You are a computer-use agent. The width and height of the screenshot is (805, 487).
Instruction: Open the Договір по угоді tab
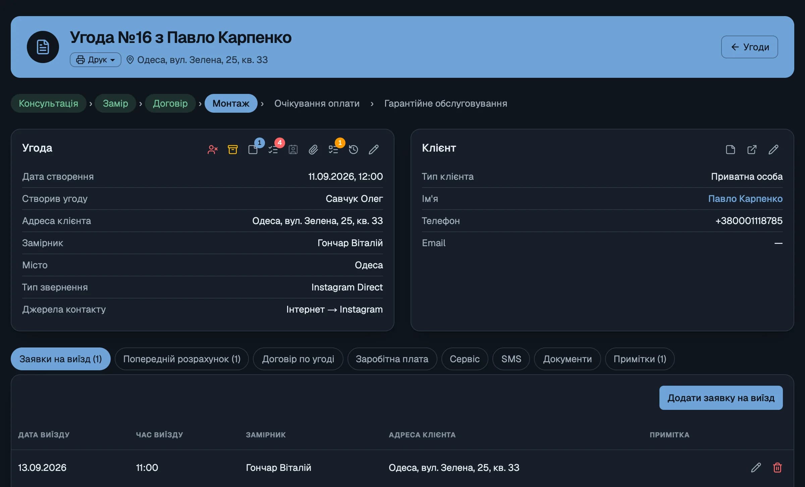click(298, 359)
